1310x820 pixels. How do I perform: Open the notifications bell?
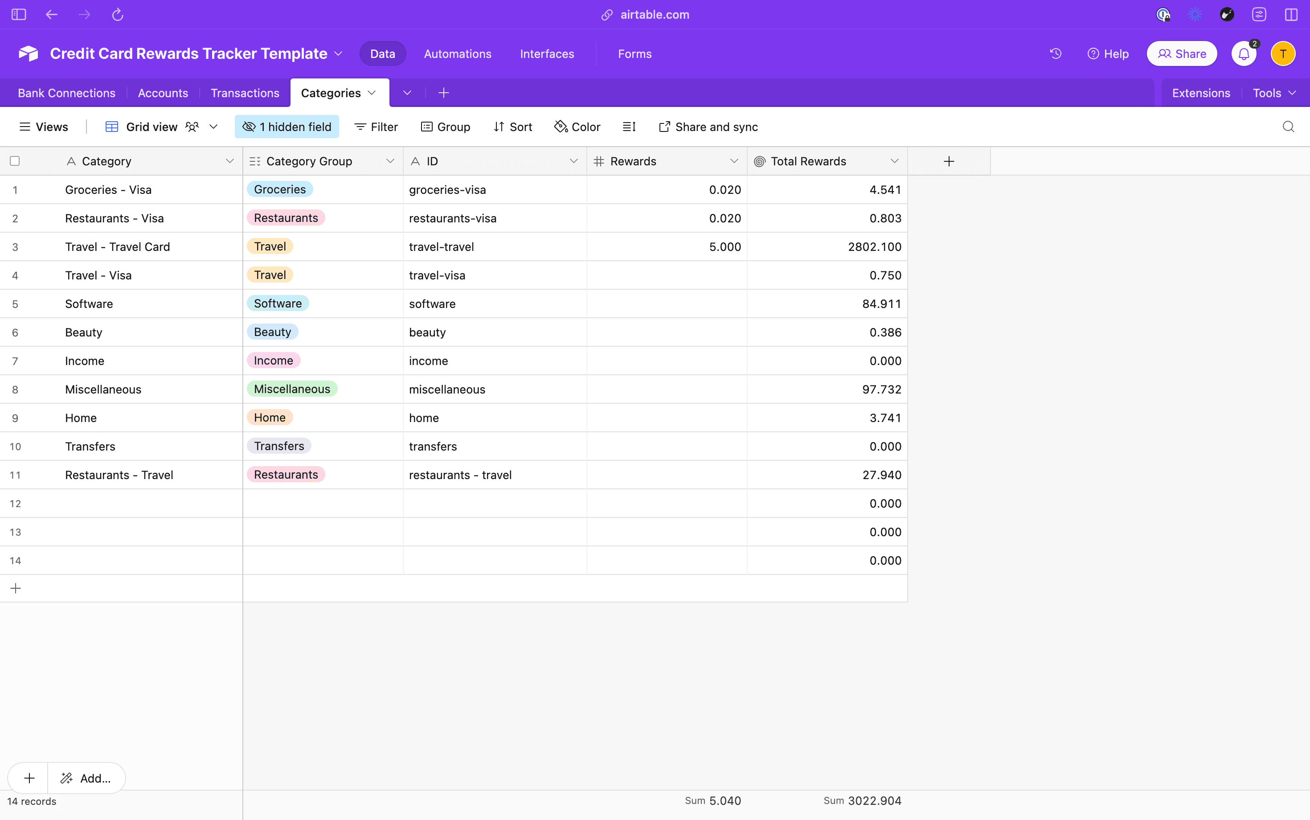[x=1243, y=53]
